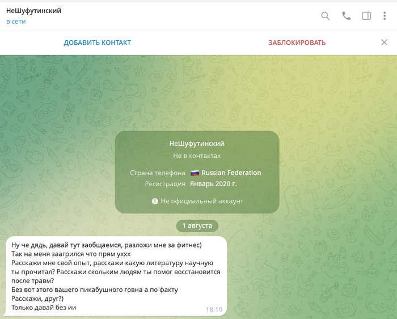Click the exclamation icon near 'Не официальный аккаунт'
The image size is (397, 319).
[155, 201]
